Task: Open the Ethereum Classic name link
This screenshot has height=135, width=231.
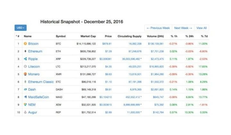Action: [x=41, y=82]
